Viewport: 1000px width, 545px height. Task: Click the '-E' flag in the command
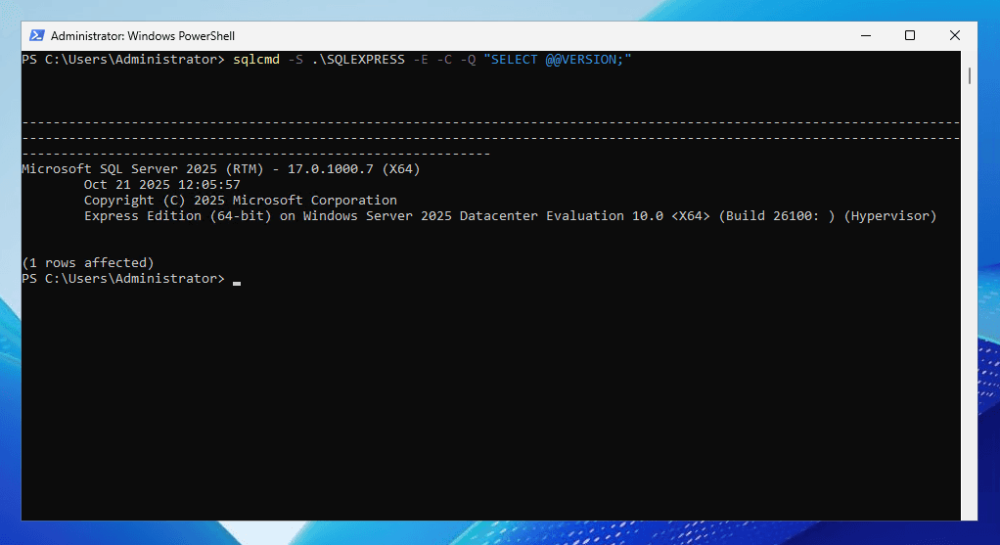421,60
